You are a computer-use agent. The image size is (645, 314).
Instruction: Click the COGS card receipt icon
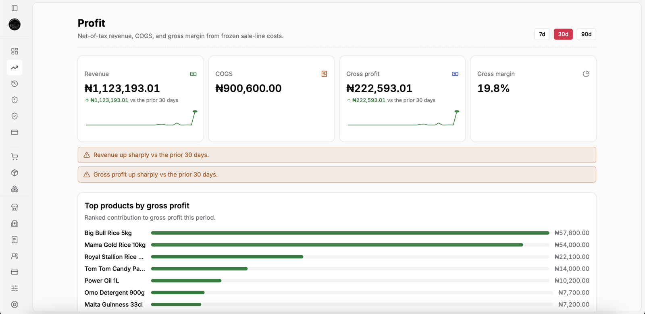[324, 74]
